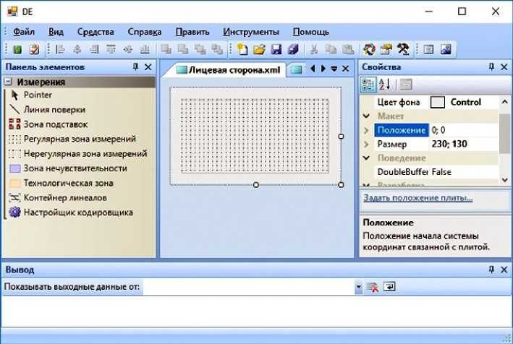Select the Зона нечувствительности tool
Viewport: 513px width, 344px height.
[68, 168]
